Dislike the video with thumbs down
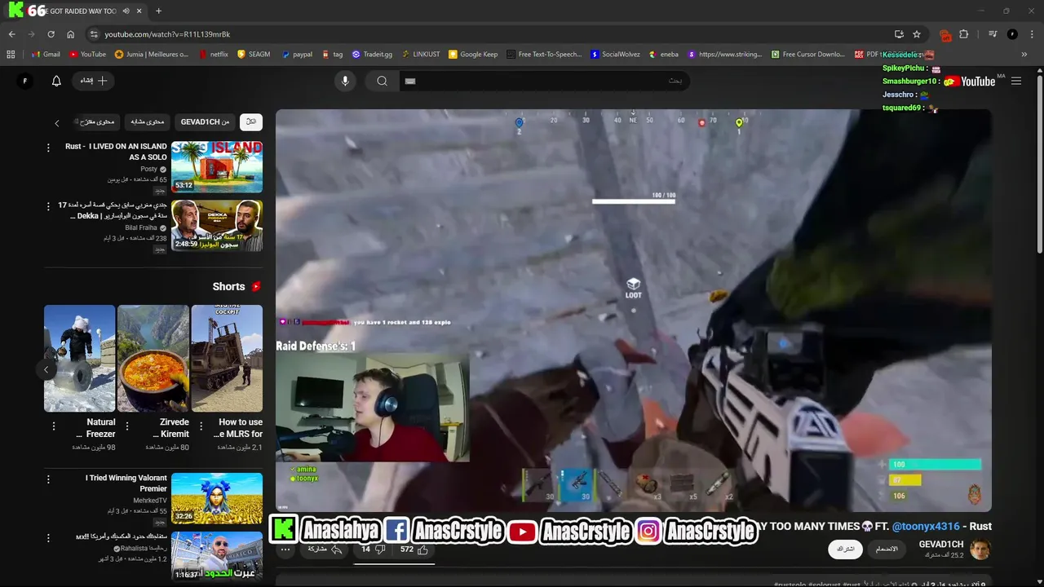The height and width of the screenshot is (587, 1044). tap(372, 549)
